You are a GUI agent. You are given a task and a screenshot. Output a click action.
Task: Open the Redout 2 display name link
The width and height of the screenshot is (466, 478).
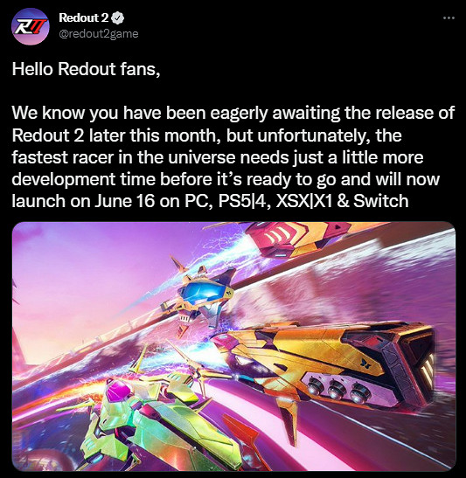(84, 18)
